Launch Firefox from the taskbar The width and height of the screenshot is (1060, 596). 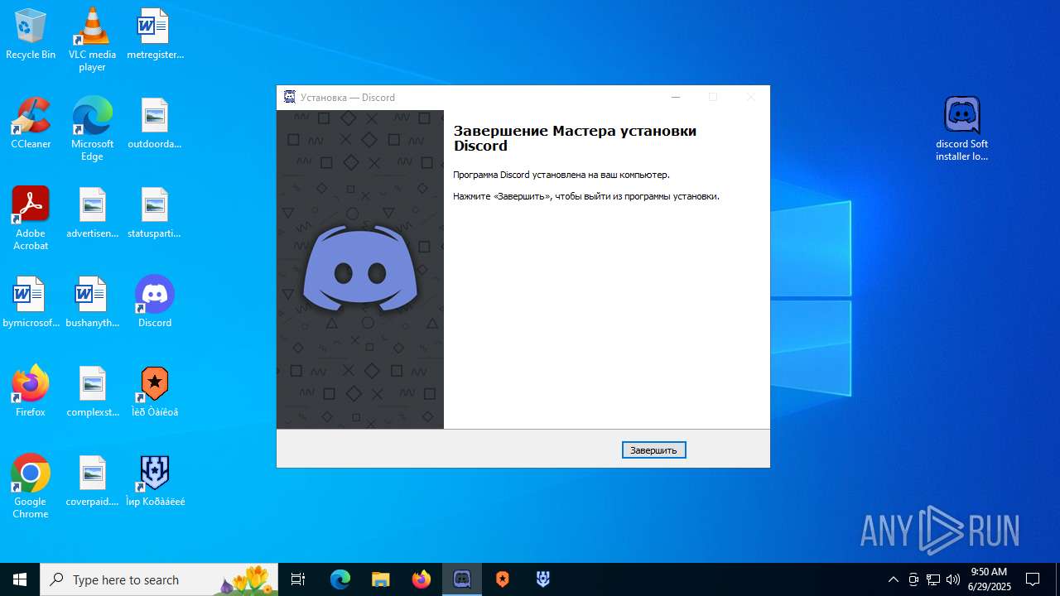point(422,579)
